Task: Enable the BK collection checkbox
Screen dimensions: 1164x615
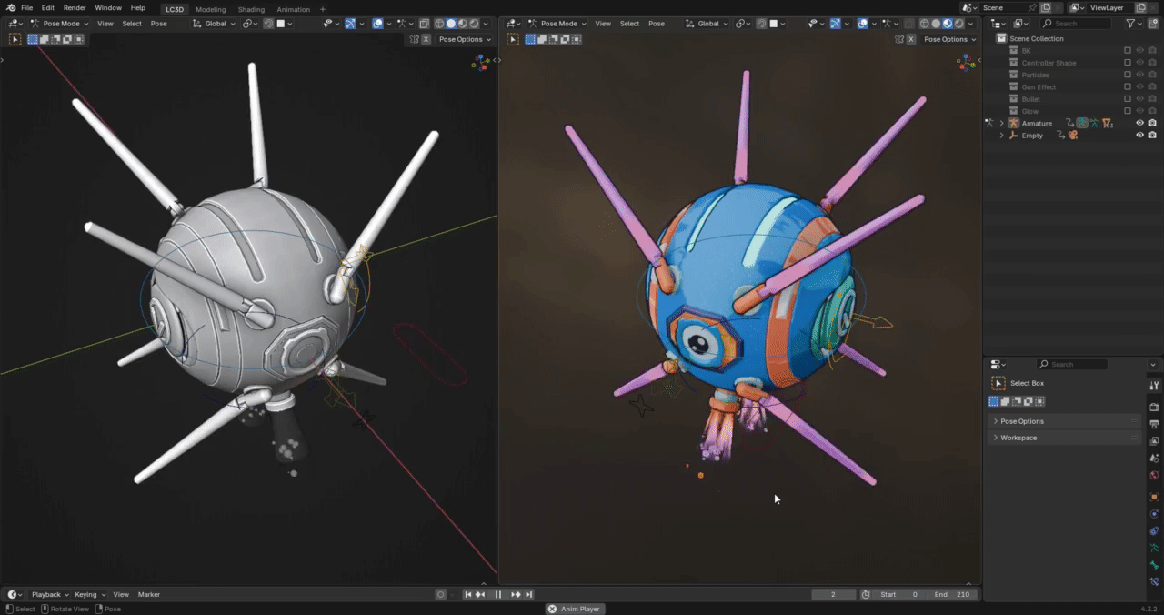Action: (x=1128, y=51)
